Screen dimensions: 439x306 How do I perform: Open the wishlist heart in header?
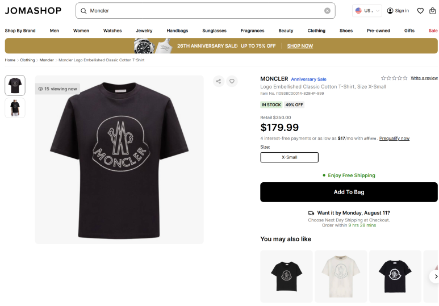point(420,11)
